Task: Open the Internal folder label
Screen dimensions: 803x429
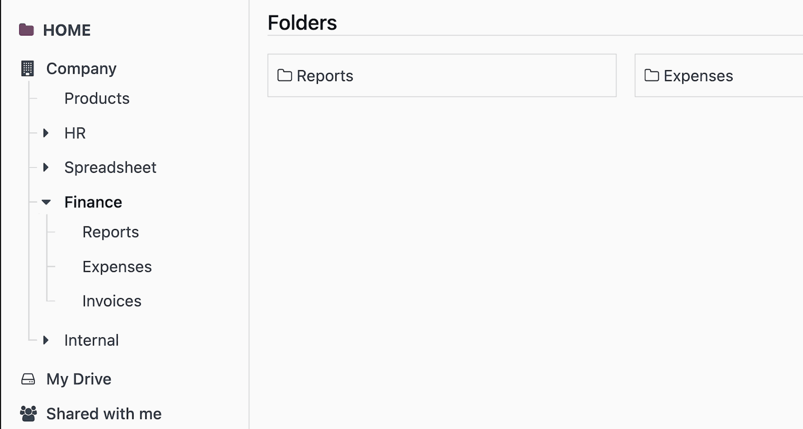Action: pos(92,340)
